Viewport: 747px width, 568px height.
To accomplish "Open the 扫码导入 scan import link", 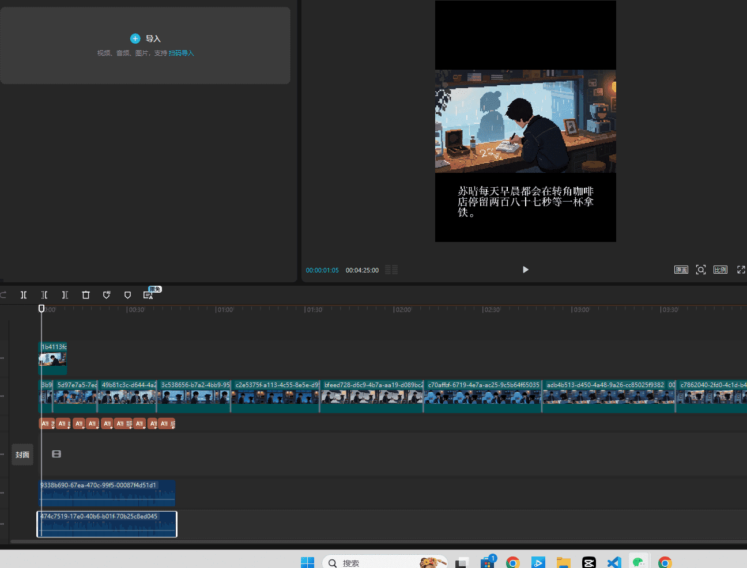I will 181,53.
